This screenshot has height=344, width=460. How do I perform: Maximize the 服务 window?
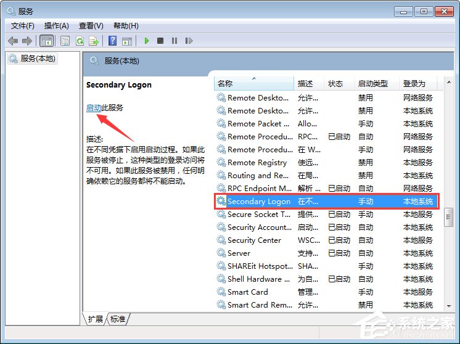tap(424, 12)
